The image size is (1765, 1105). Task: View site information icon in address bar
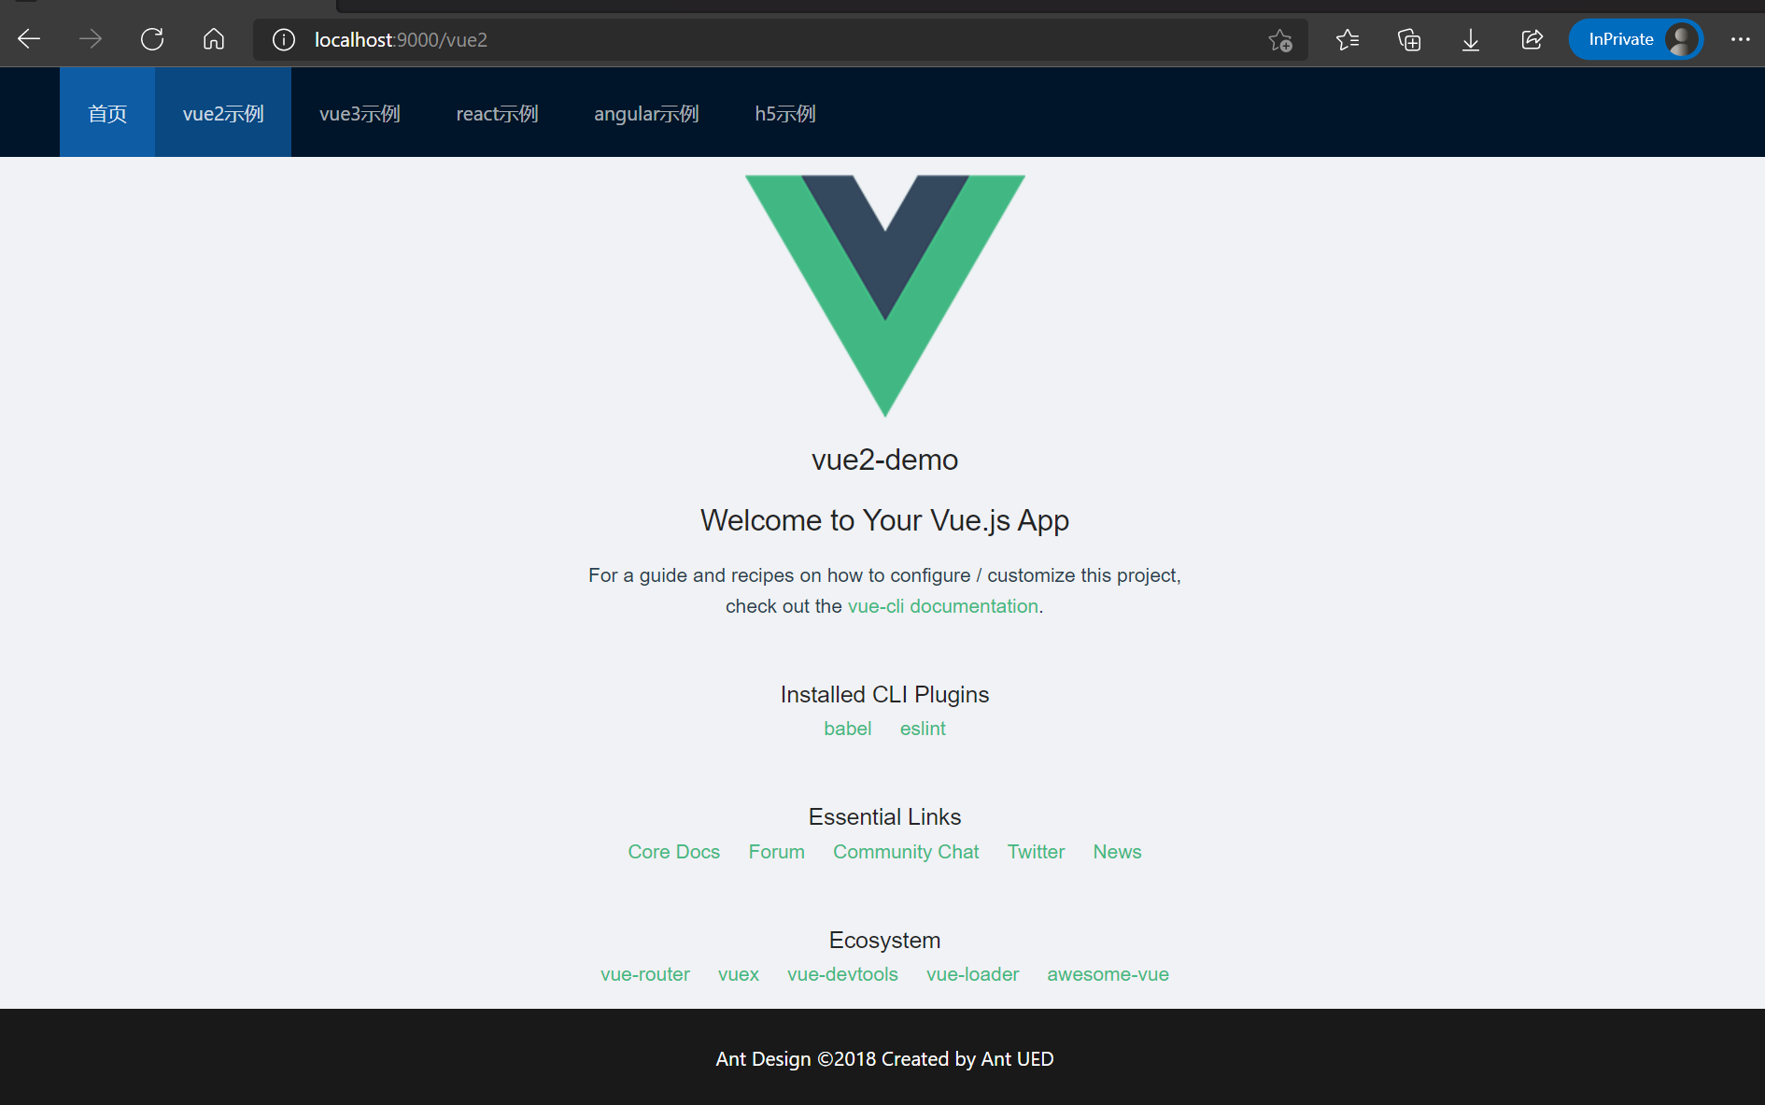pyautogui.click(x=284, y=40)
